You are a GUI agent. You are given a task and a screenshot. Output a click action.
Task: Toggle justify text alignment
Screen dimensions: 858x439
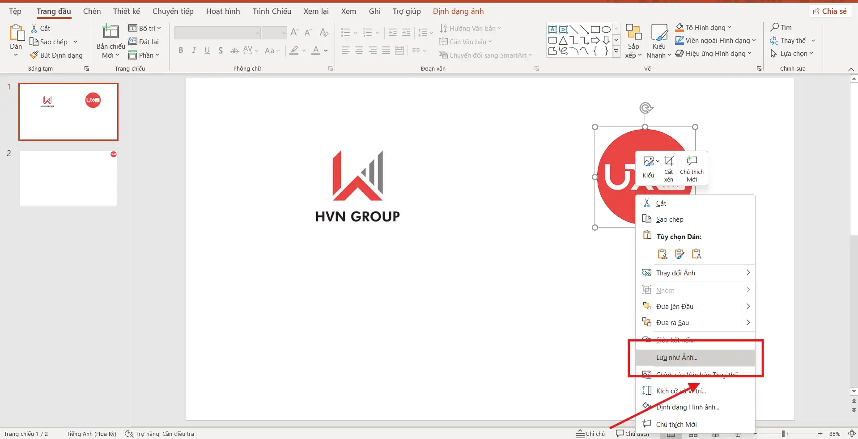tap(386, 51)
